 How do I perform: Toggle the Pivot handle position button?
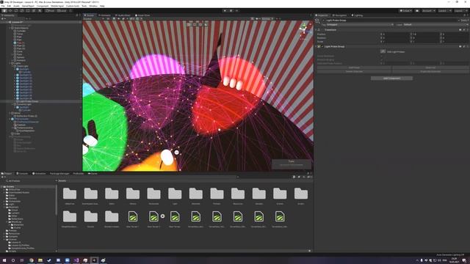50,10
